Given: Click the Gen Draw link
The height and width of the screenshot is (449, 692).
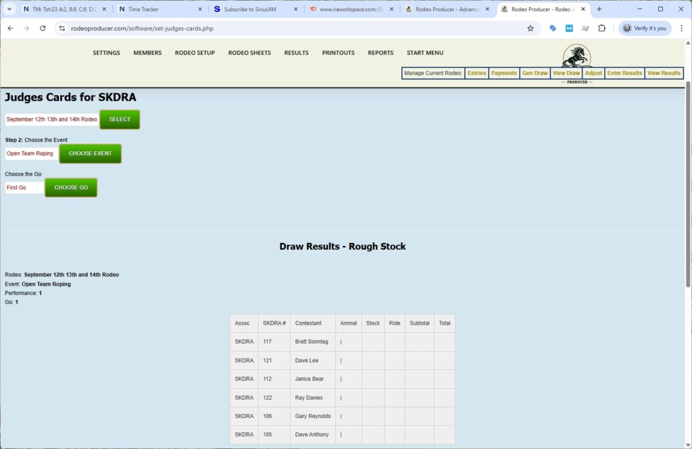Looking at the screenshot, I should [535, 73].
